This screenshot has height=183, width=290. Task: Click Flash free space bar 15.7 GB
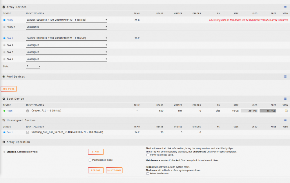[x=268, y=111]
